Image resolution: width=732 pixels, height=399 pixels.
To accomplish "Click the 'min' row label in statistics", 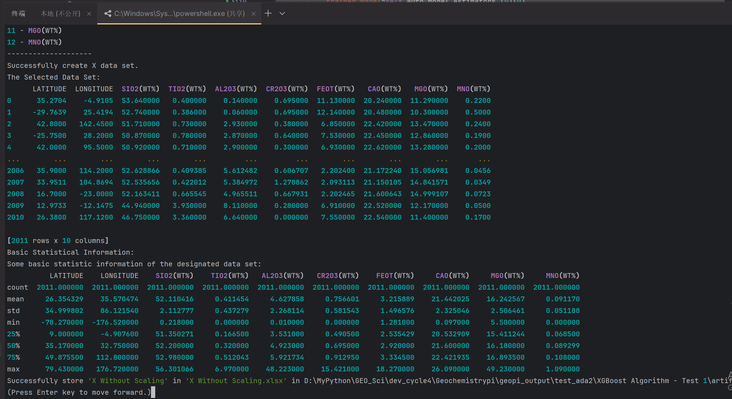I will pos(13,322).
